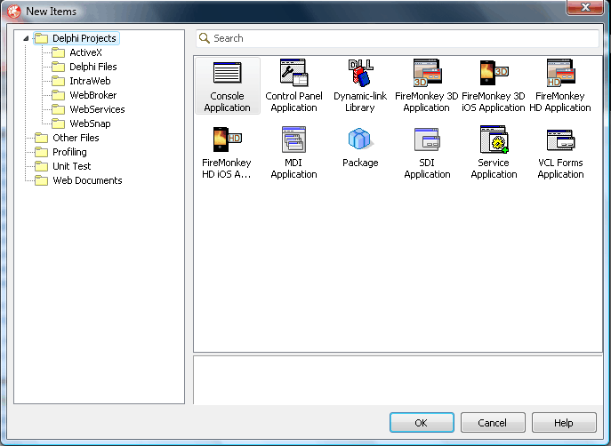Screen dimensions: 611x446
Task: Select the Dynamic-link Library icon
Action: [360, 73]
